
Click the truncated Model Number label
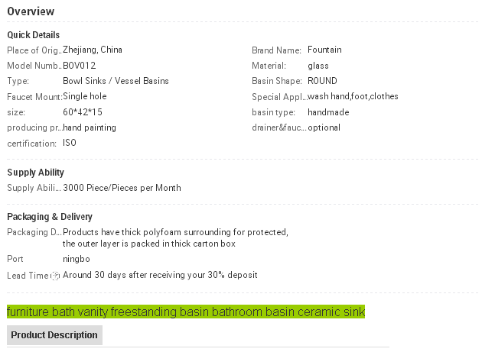pyautogui.click(x=34, y=66)
